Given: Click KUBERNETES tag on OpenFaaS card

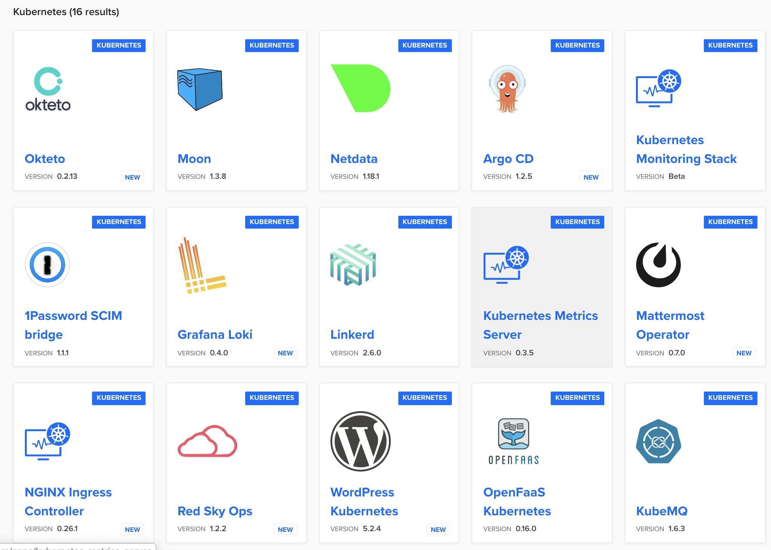Looking at the screenshot, I should tap(577, 398).
